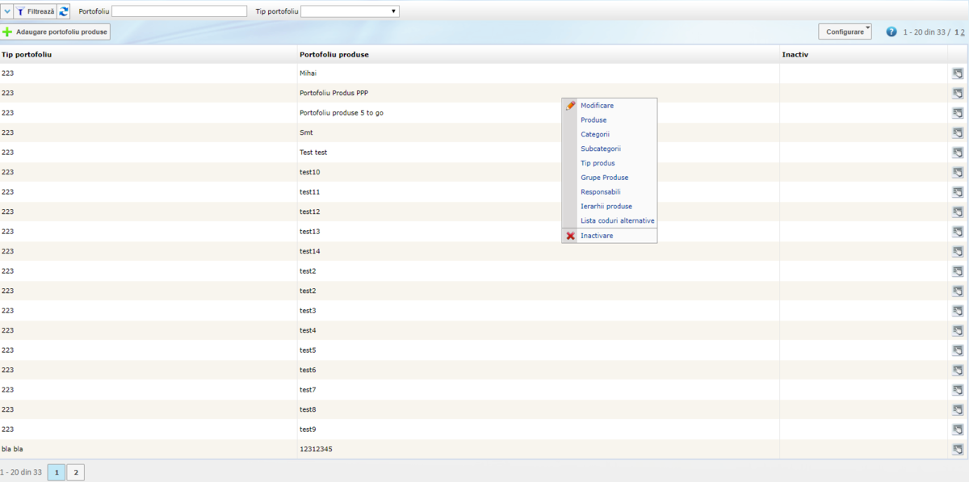
Task: Select Inactivare in the context menu
Action: (x=597, y=236)
